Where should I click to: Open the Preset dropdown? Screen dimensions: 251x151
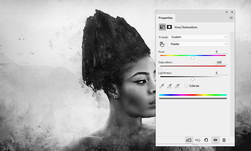[198, 37]
